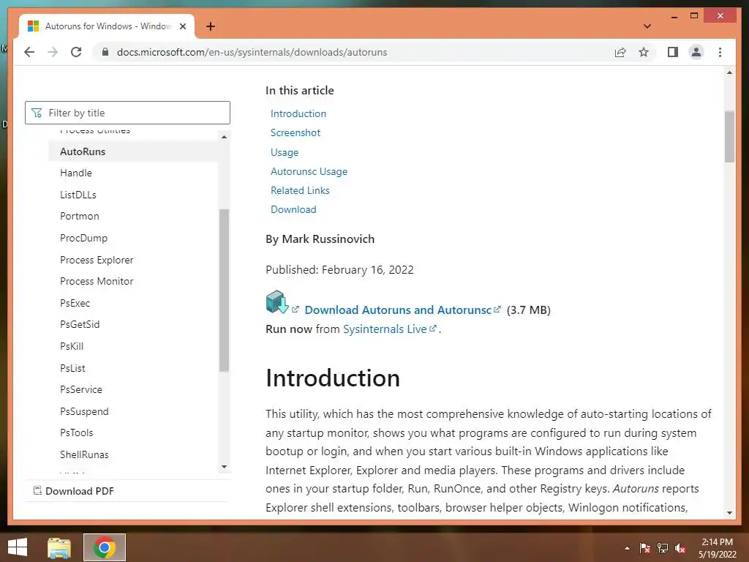Click the browser forward arrow
Image resolution: width=749 pixels, height=562 pixels.
coord(53,52)
